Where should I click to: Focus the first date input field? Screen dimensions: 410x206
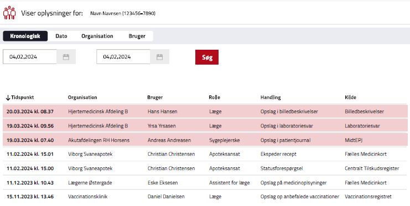tap(30, 57)
